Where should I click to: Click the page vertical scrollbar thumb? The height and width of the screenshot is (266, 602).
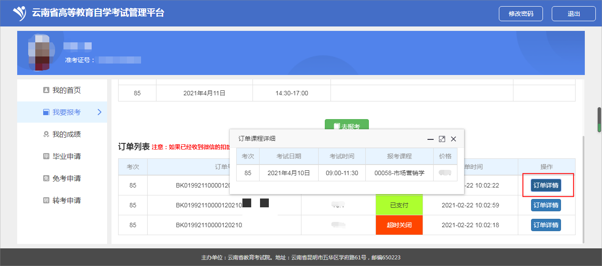[599, 119]
